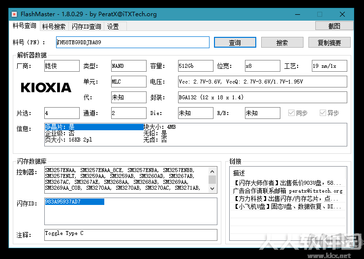Close the FlashMaster window
The image size is (364, 259).
point(342,14)
